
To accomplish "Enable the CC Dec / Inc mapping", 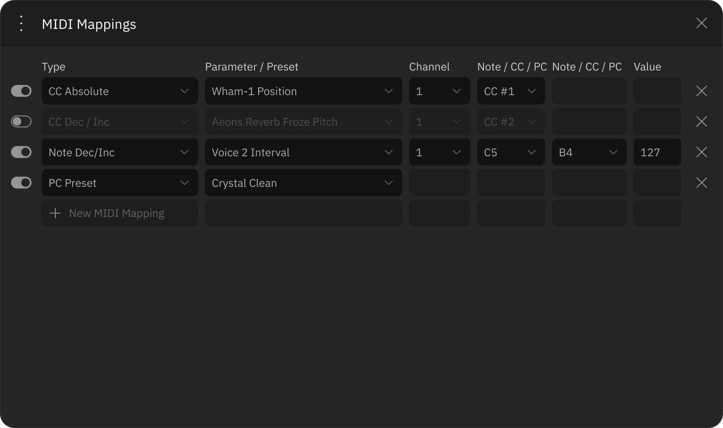I will [x=21, y=121].
